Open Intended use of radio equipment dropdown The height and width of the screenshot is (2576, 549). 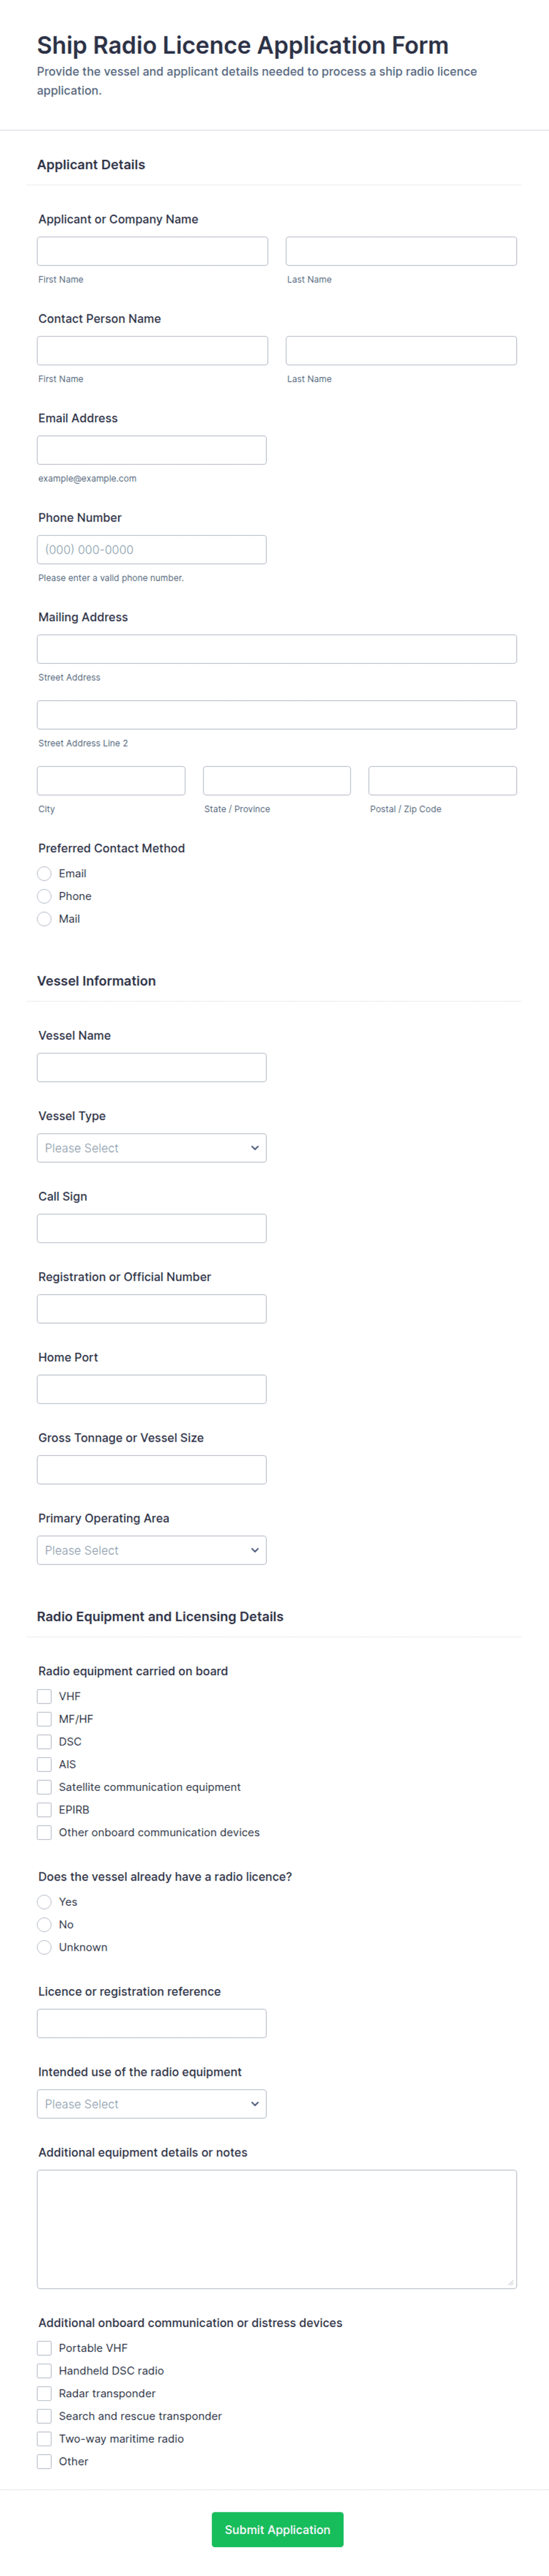[x=152, y=2104]
